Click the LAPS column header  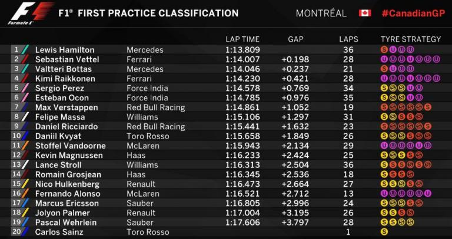(348, 39)
